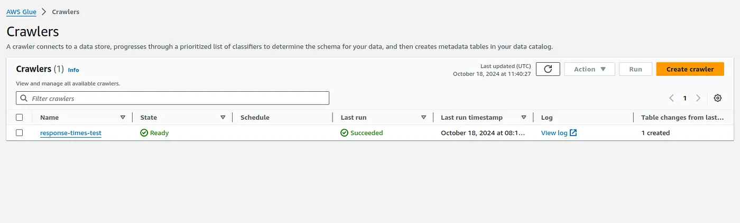Go to next page arrow

tap(698, 98)
